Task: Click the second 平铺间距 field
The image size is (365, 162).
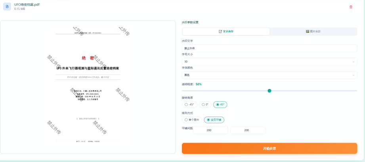Action: tap(248, 130)
